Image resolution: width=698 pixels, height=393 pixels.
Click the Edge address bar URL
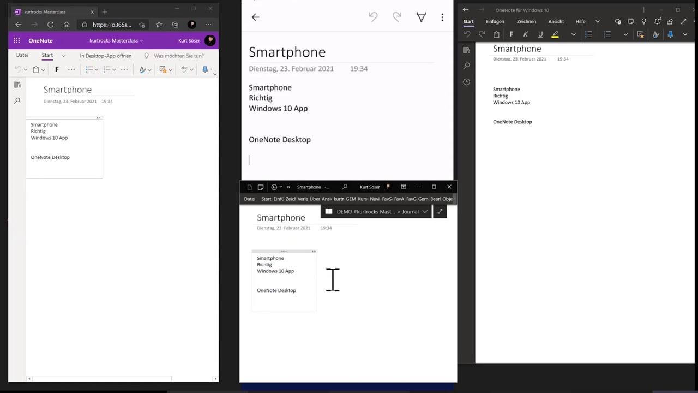(112, 25)
